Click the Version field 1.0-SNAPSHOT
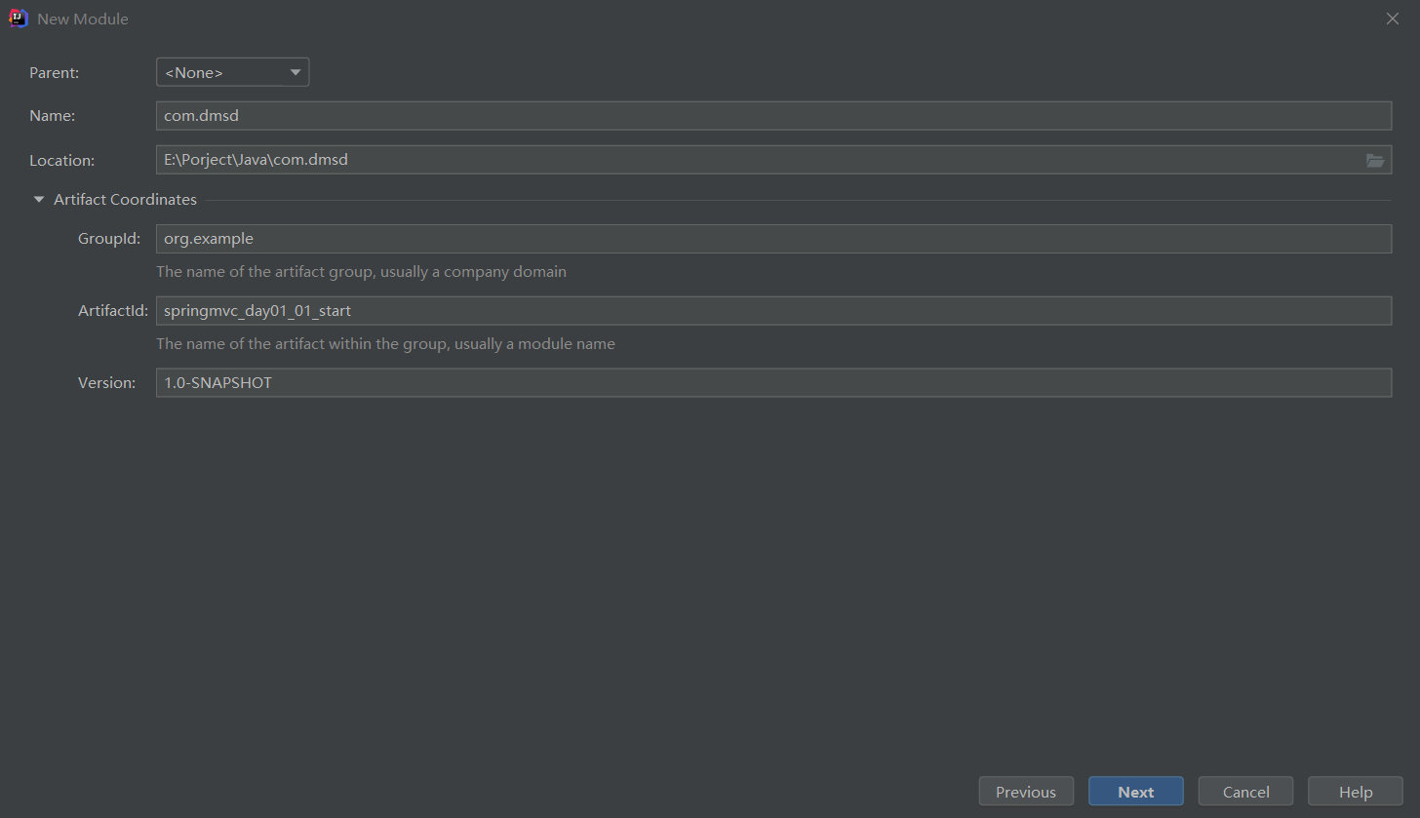Screen dimensions: 1420x818 [773, 382]
